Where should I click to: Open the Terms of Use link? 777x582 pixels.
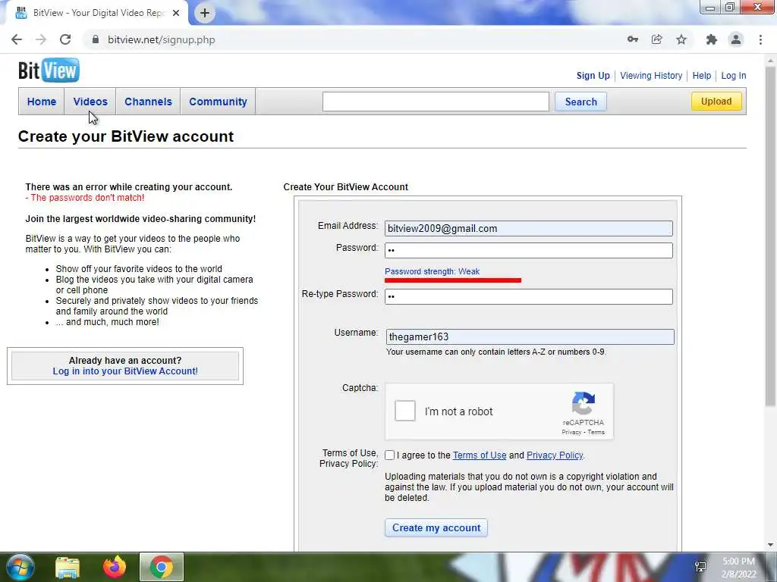[x=480, y=455]
